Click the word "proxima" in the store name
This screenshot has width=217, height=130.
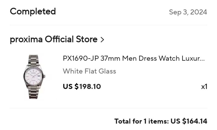[26, 40]
